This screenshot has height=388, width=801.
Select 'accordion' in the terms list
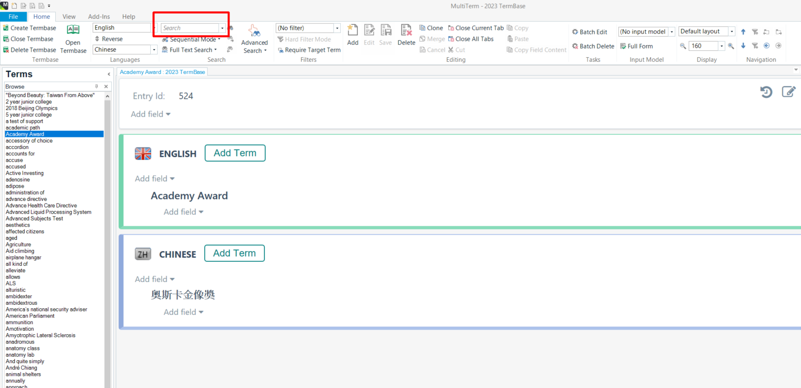click(17, 147)
